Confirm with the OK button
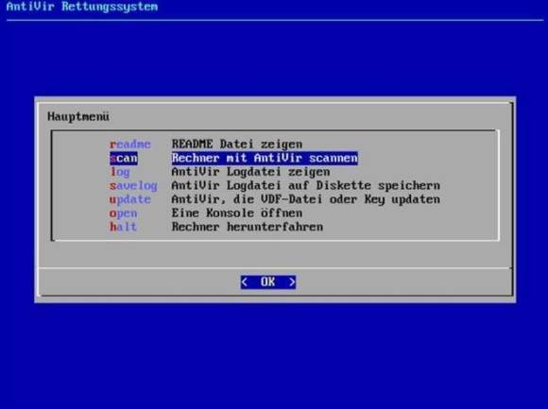Screen dimensions: 548x409 (268, 281)
